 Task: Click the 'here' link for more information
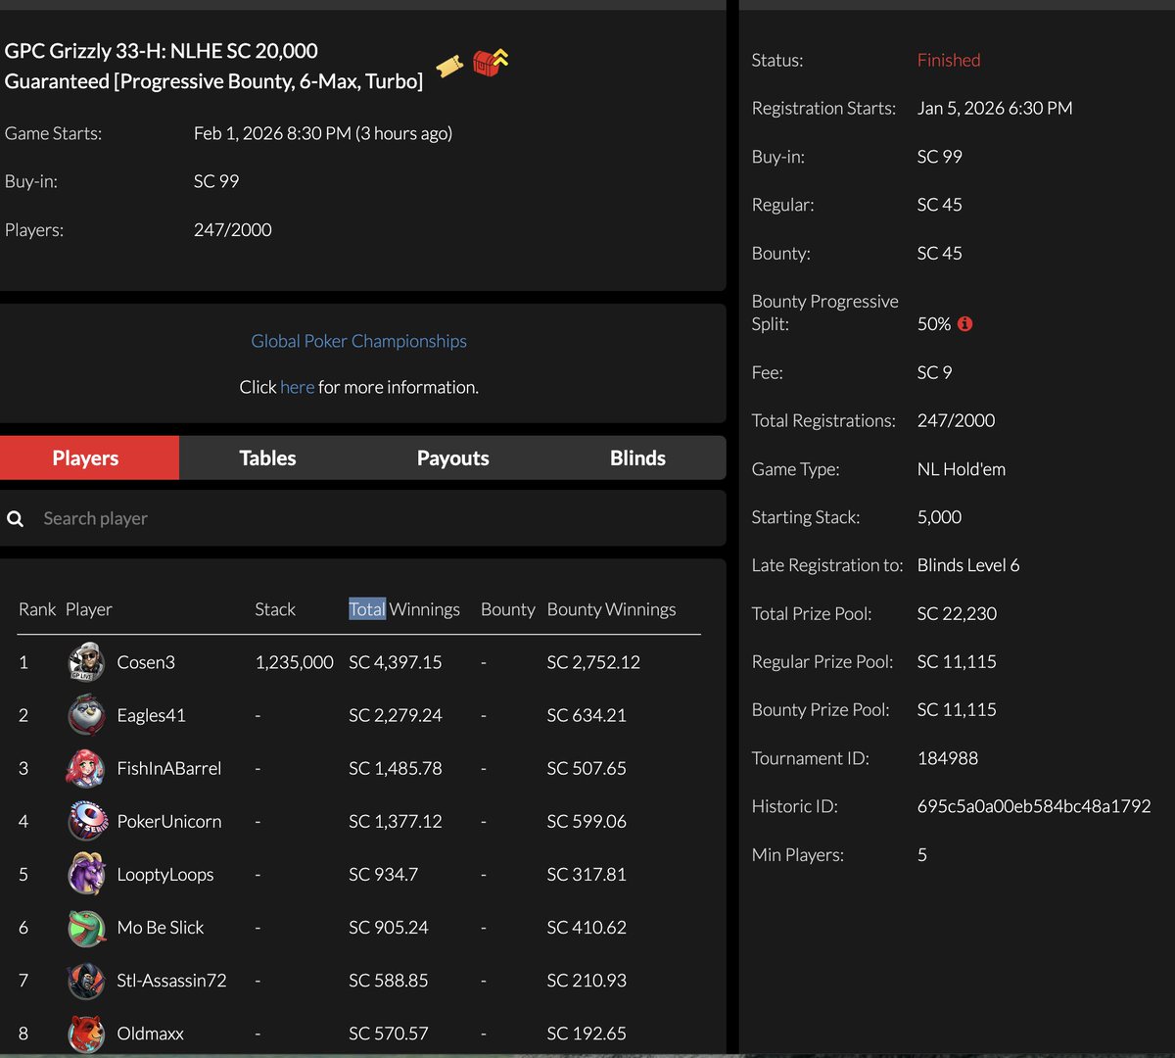(x=297, y=387)
